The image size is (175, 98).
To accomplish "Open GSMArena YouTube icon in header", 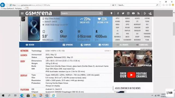I will click(x=133, y=13).
